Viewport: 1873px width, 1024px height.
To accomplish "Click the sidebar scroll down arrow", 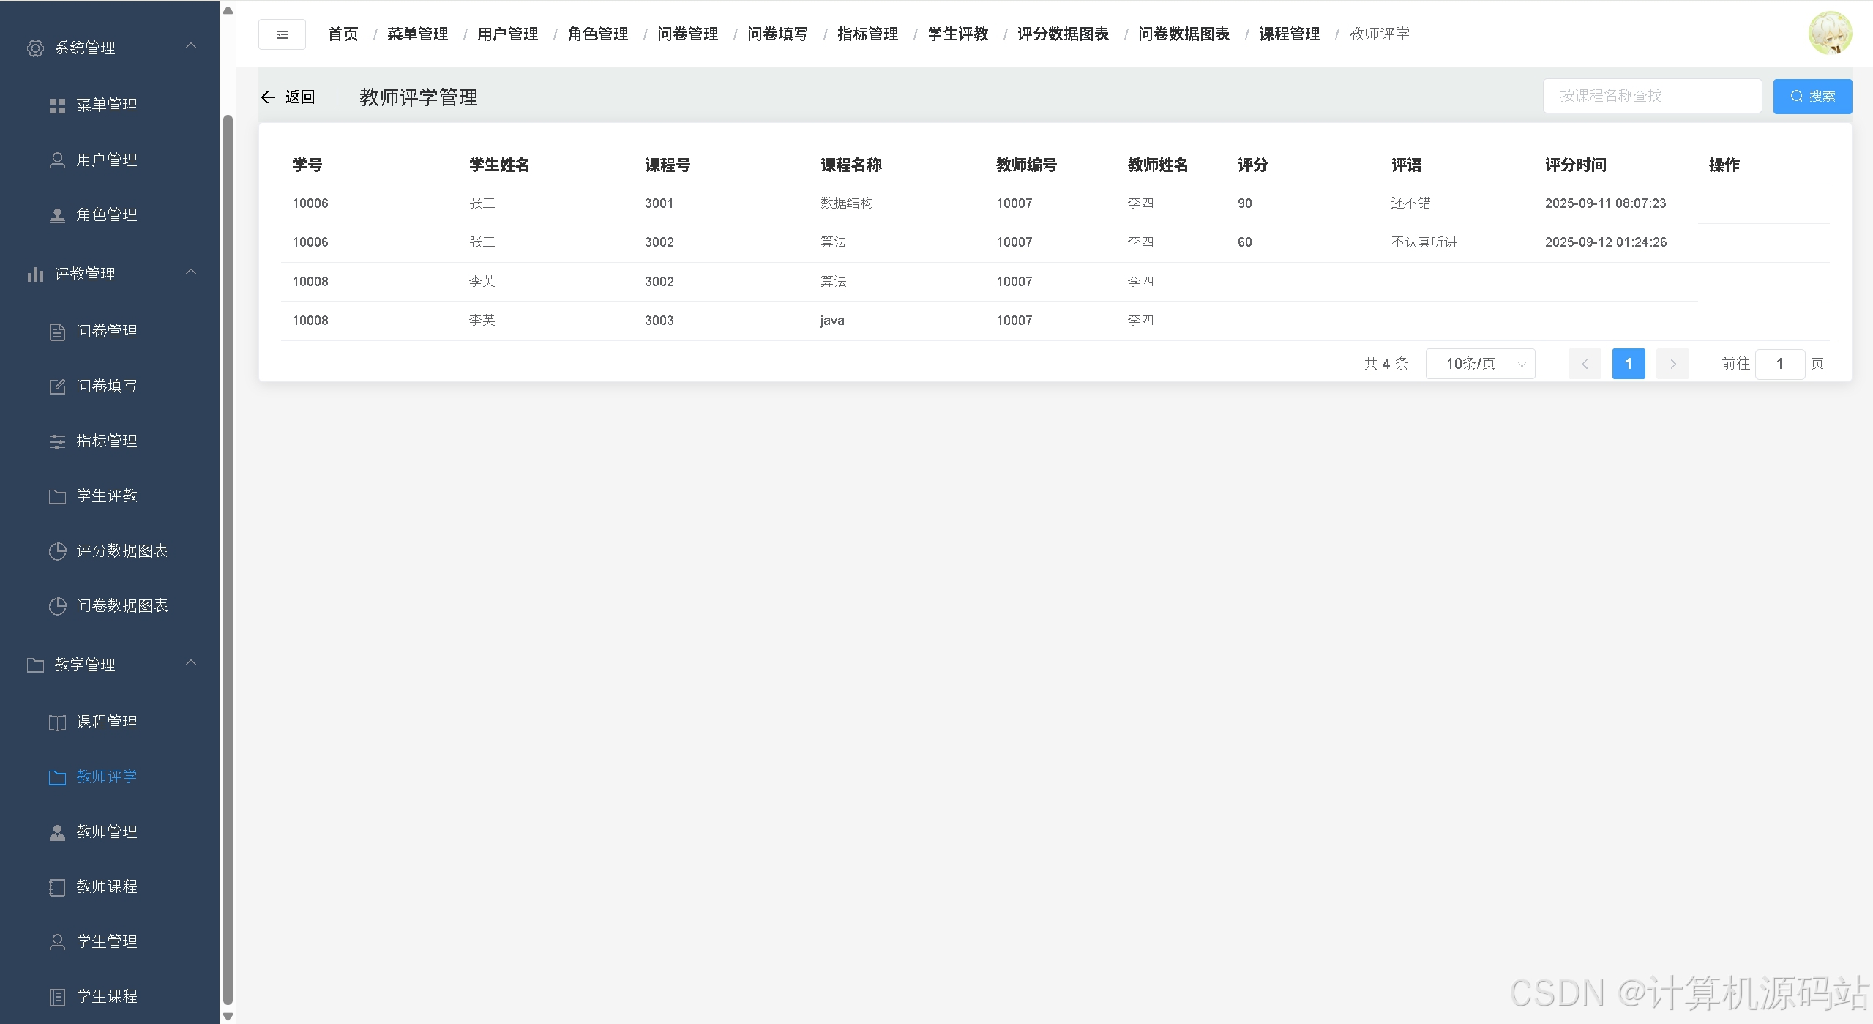I will point(228,1017).
